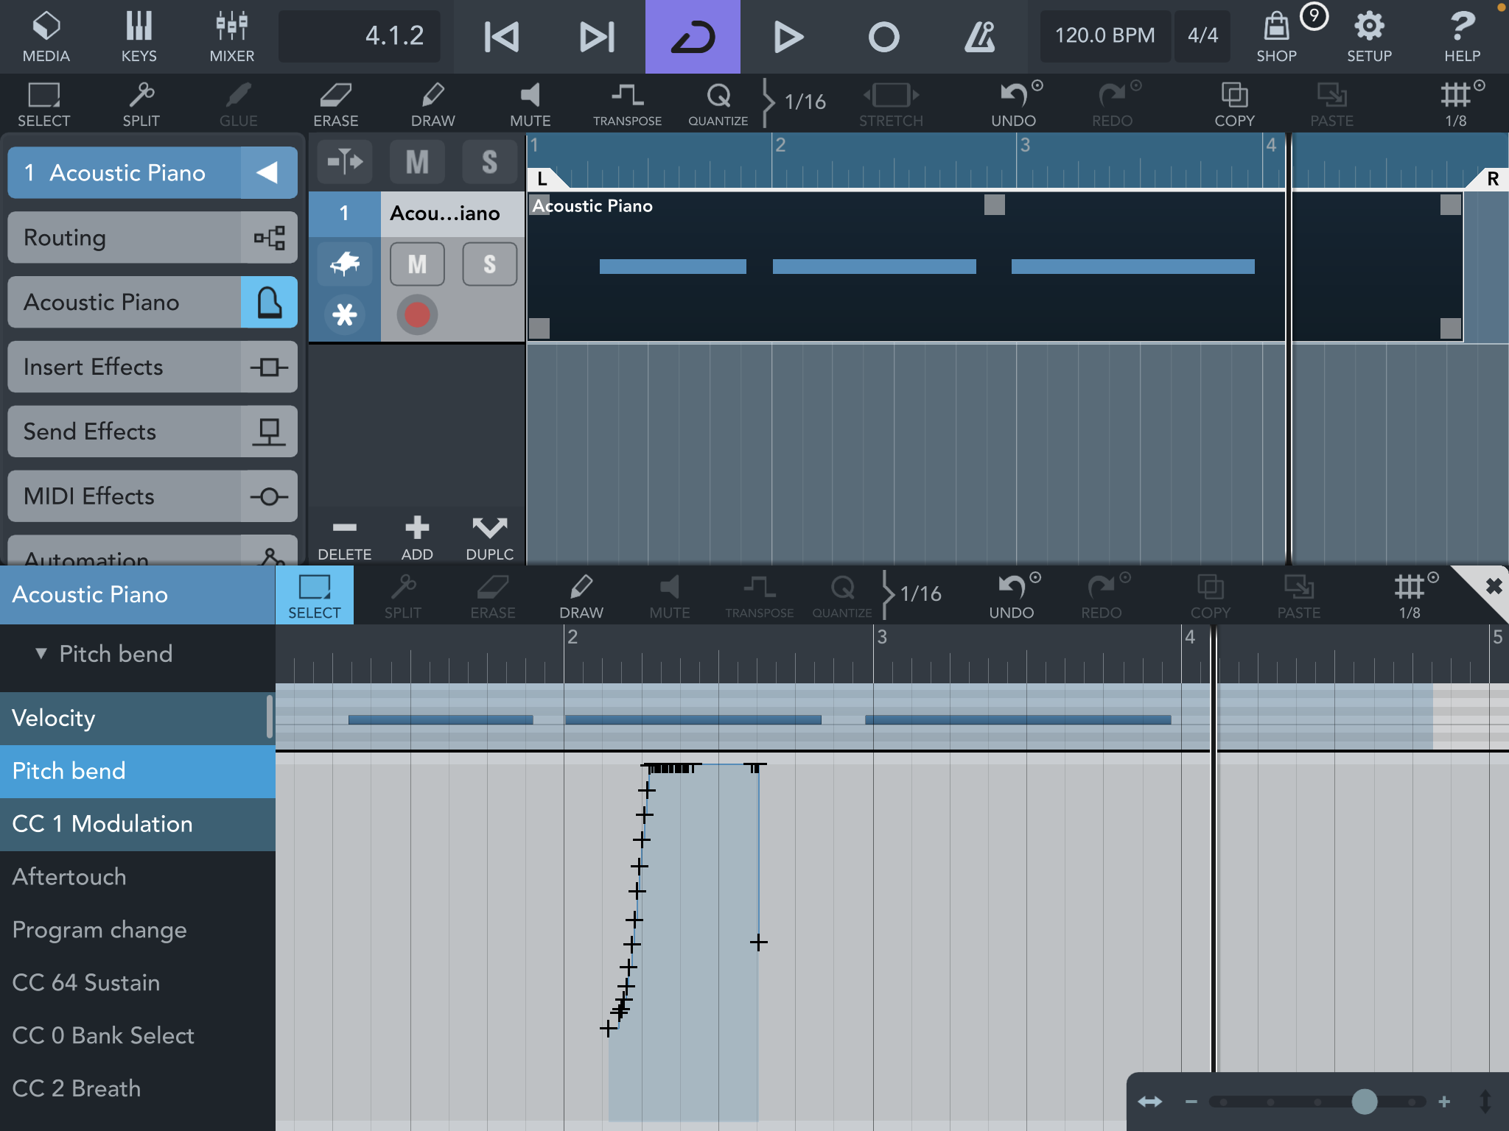This screenshot has height=1131, width=1509.
Task: Start recording with the Record button
Action: tap(883, 37)
